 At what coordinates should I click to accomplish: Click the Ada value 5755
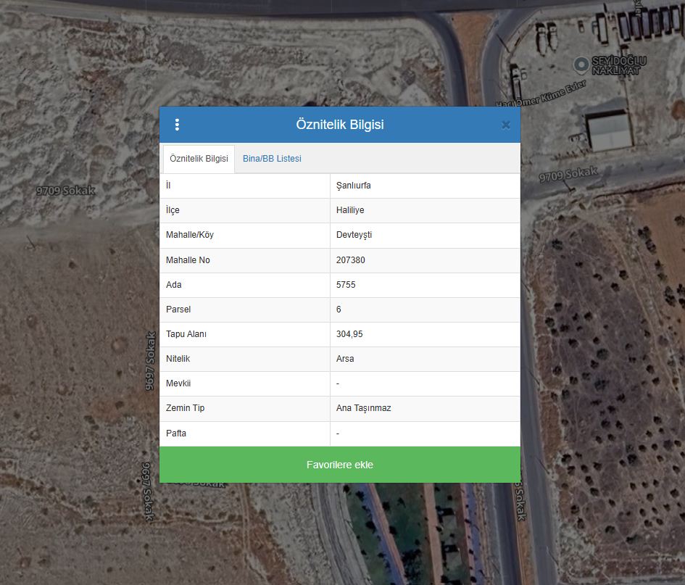(x=346, y=285)
